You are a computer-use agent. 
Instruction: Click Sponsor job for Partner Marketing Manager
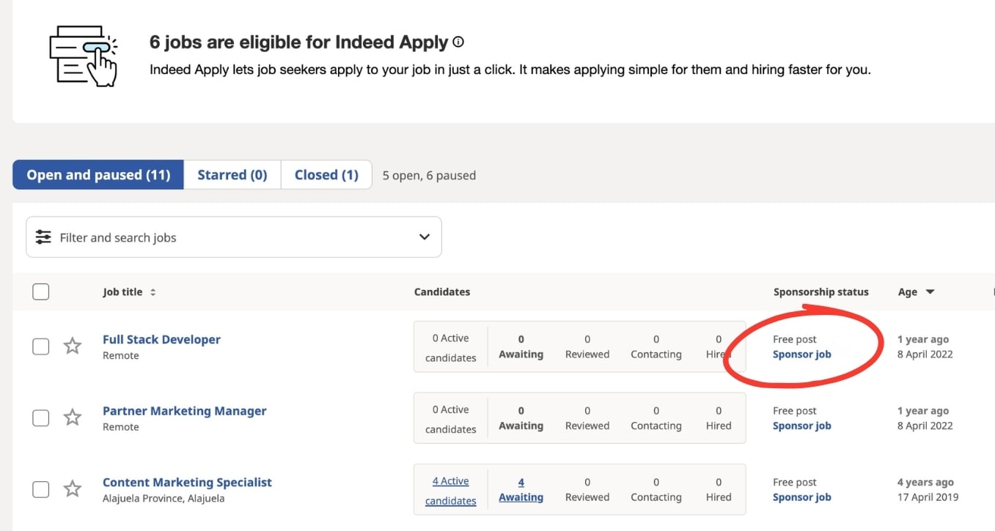[802, 426]
